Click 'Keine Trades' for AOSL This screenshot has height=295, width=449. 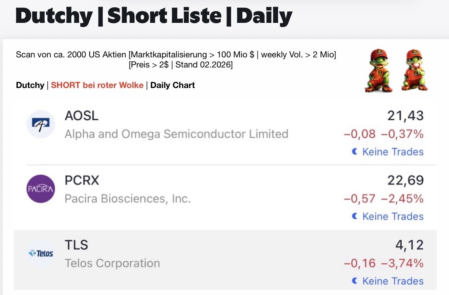pyautogui.click(x=393, y=152)
